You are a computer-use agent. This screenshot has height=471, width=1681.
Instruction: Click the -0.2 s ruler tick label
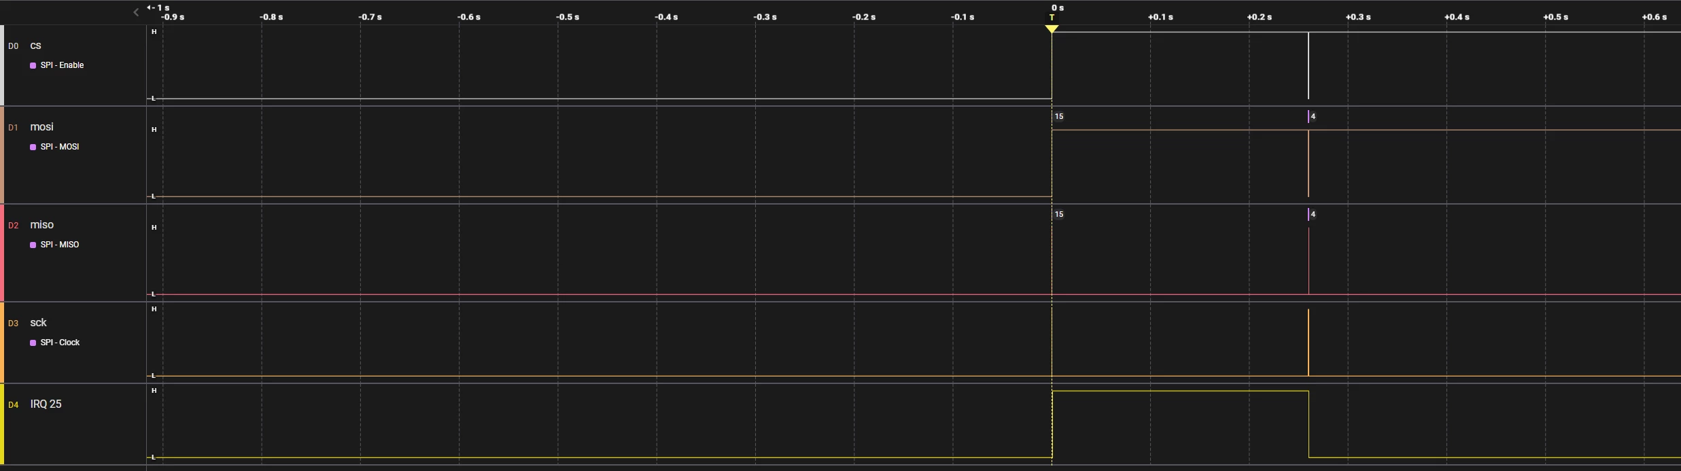[x=864, y=17]
